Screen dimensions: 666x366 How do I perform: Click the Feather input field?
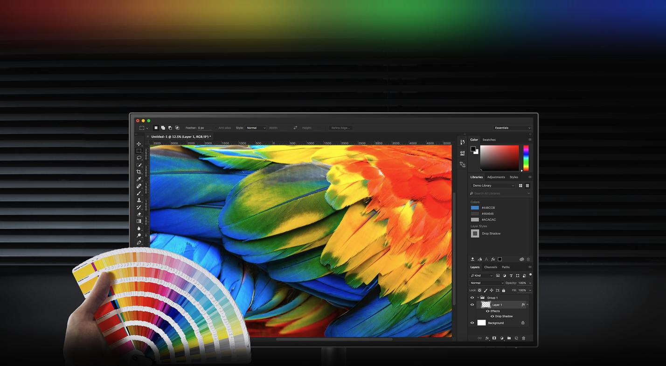(x=204, y=128)
